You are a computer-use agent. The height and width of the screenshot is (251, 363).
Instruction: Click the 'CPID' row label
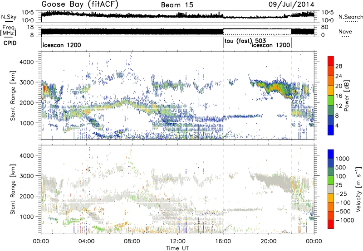point(10,43)
